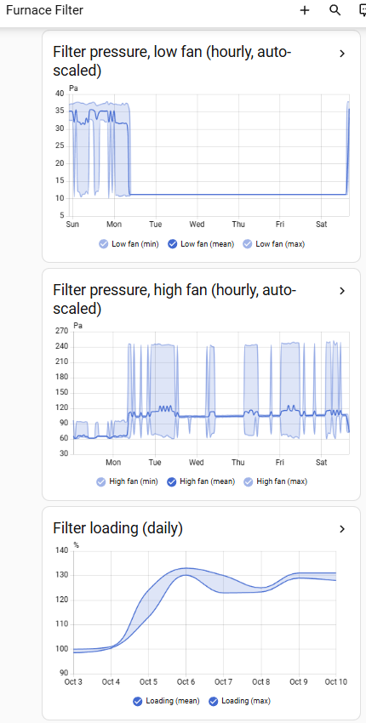
Task: Toggle High fan (min) legend checkbox
Action: pyautogui.click(x=101, y=481)
